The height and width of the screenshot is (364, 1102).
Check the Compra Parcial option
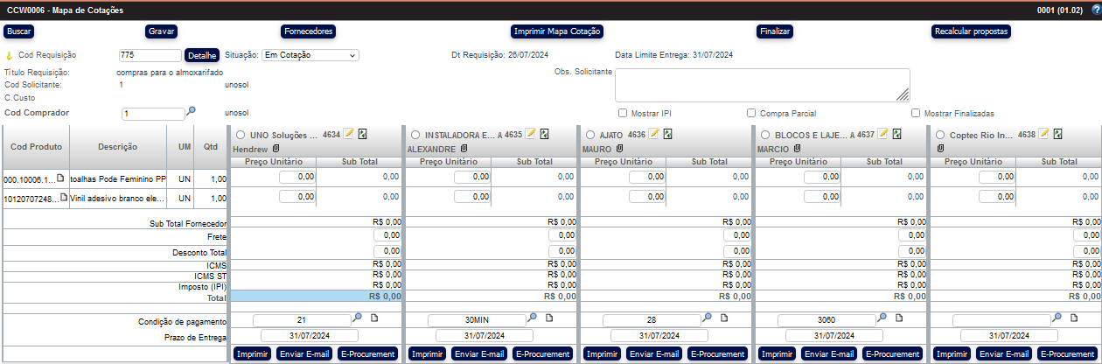(x=751, y=113)
